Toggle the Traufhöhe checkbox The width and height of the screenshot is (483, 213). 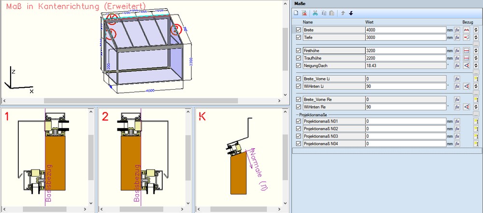(x=298, y=58)
